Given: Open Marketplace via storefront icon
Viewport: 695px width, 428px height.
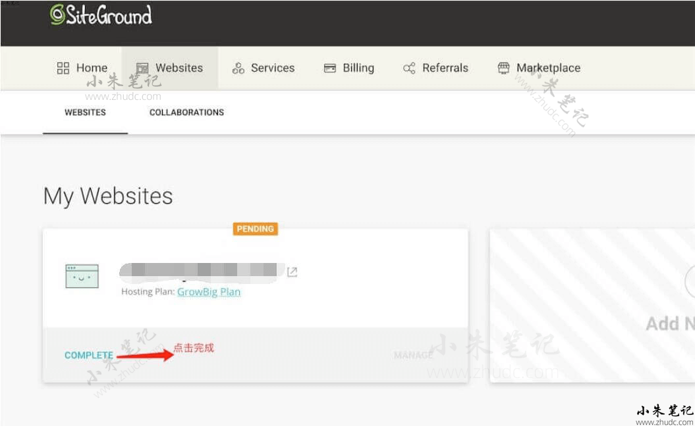Looking at the screenshot, I should pyautogui.click(x=503, y=68).
